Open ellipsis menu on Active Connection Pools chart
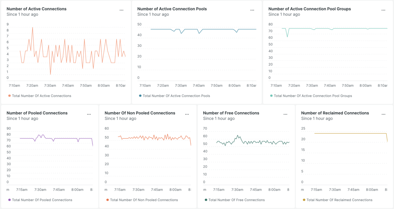Screen dimensions: 394x209 252,10
